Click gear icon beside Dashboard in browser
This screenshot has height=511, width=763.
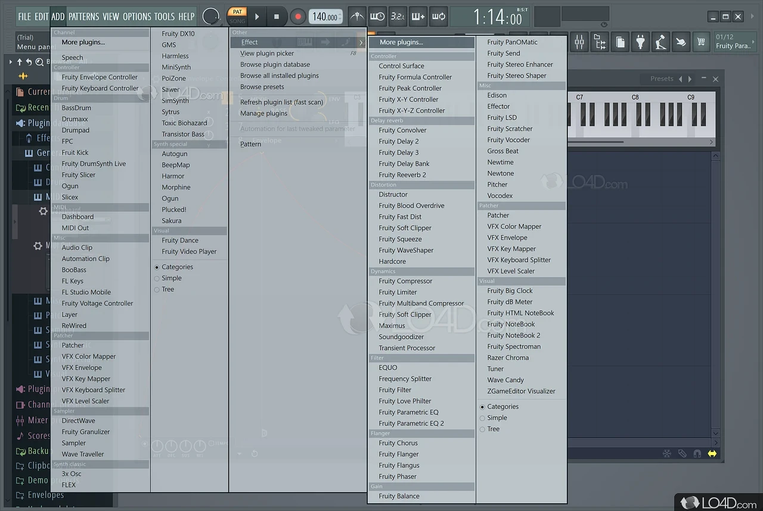point(43,211)
